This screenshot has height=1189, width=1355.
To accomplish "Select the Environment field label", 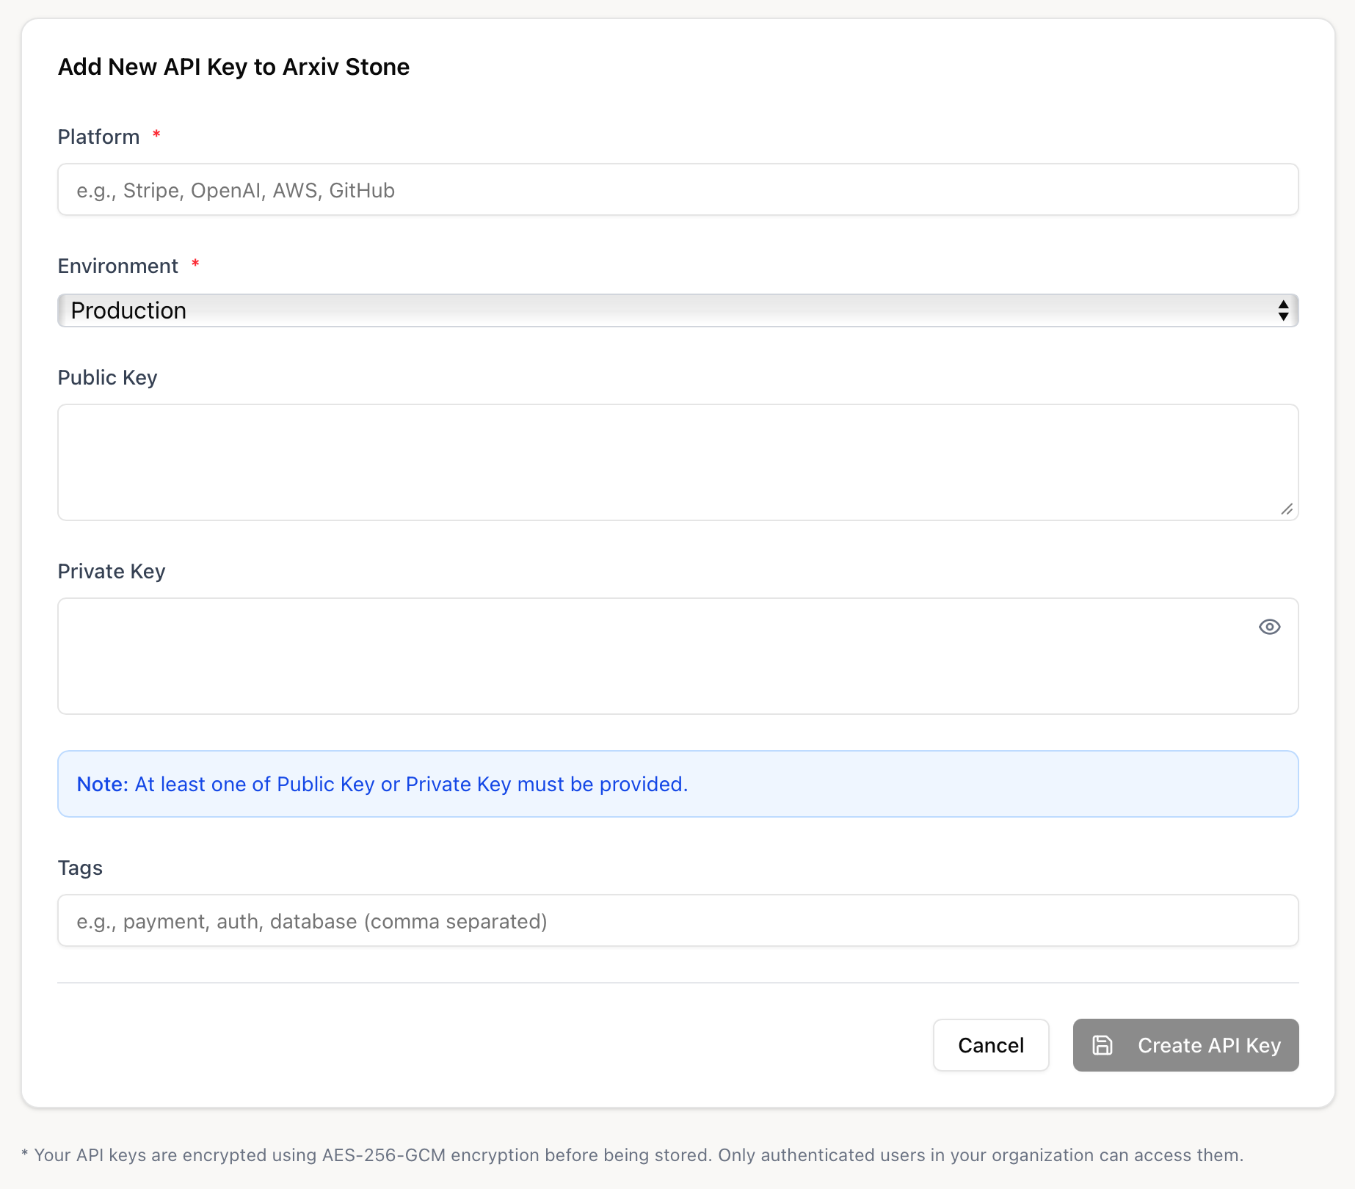I will tap(117, 266).
